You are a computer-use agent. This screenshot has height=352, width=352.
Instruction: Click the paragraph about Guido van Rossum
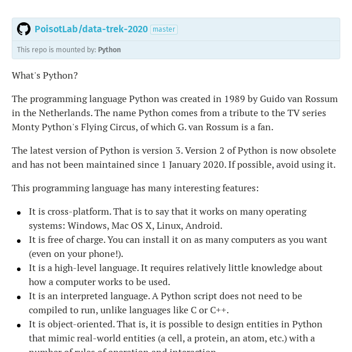(x=175, y=113)
